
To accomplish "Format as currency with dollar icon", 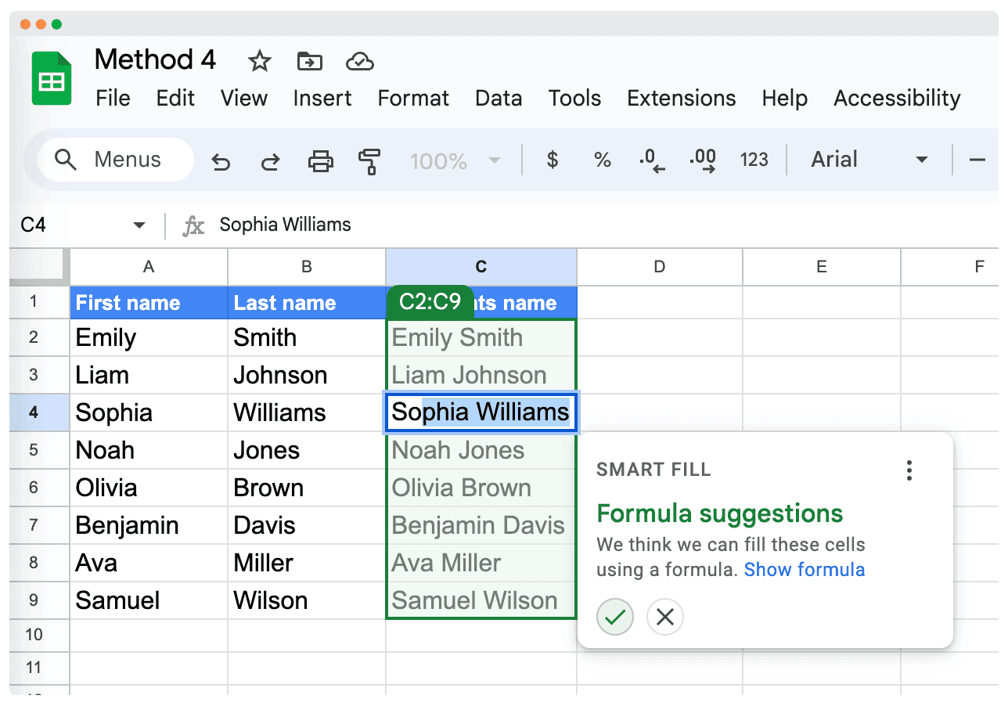I will coord(553,160).
